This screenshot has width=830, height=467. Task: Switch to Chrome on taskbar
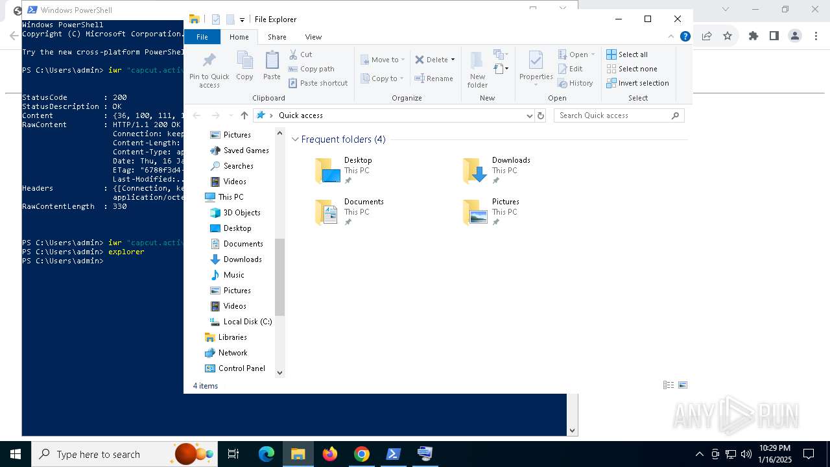(362, 454)
